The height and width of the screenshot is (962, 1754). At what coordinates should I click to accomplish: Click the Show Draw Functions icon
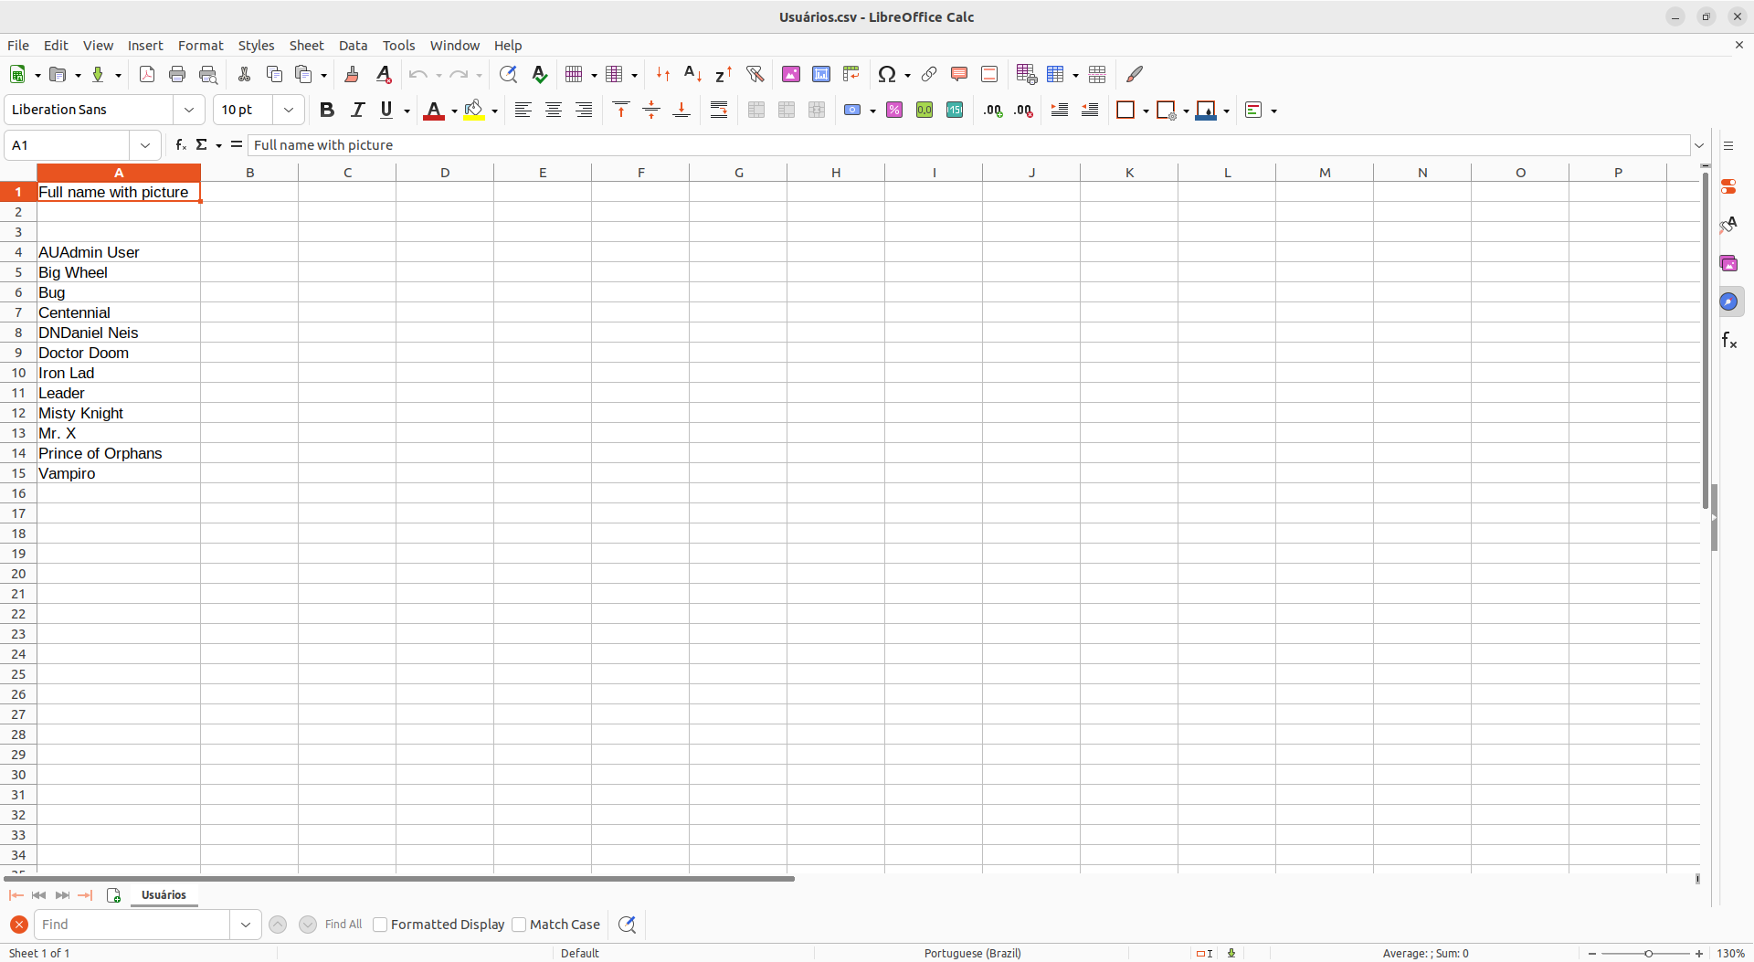[1135, 75]
